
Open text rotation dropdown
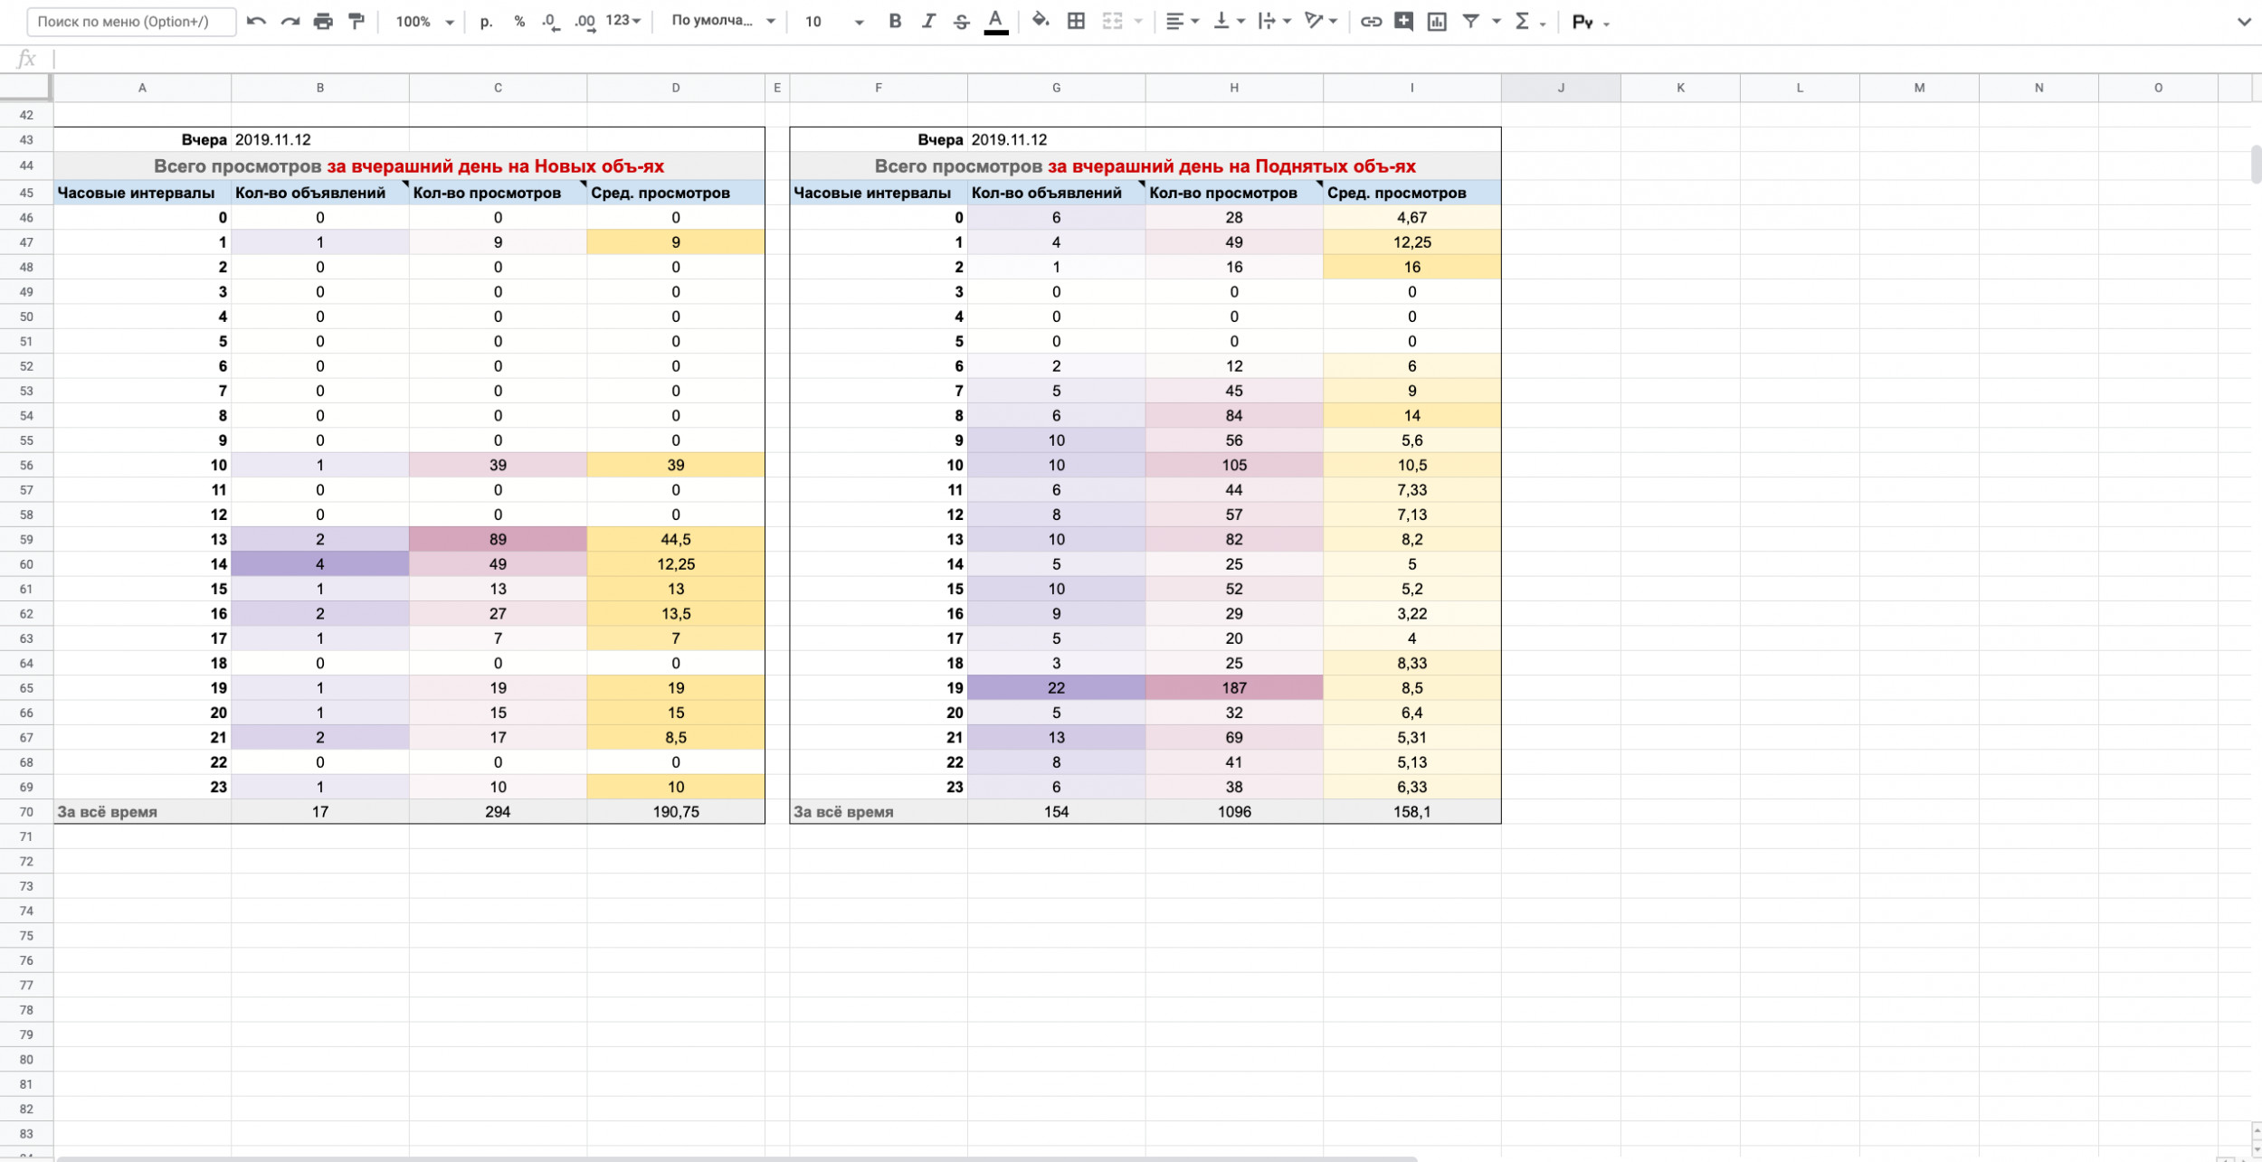1321,21
